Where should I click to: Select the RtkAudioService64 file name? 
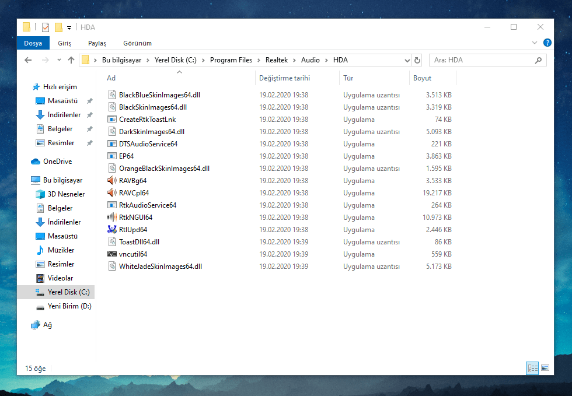pos(148,205)
